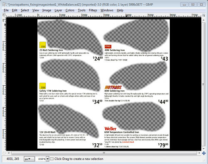The height and width of the screenshot is (164, 208).
Task: Click the HOTRODS logo on the canvas
Action: point(113,87)
